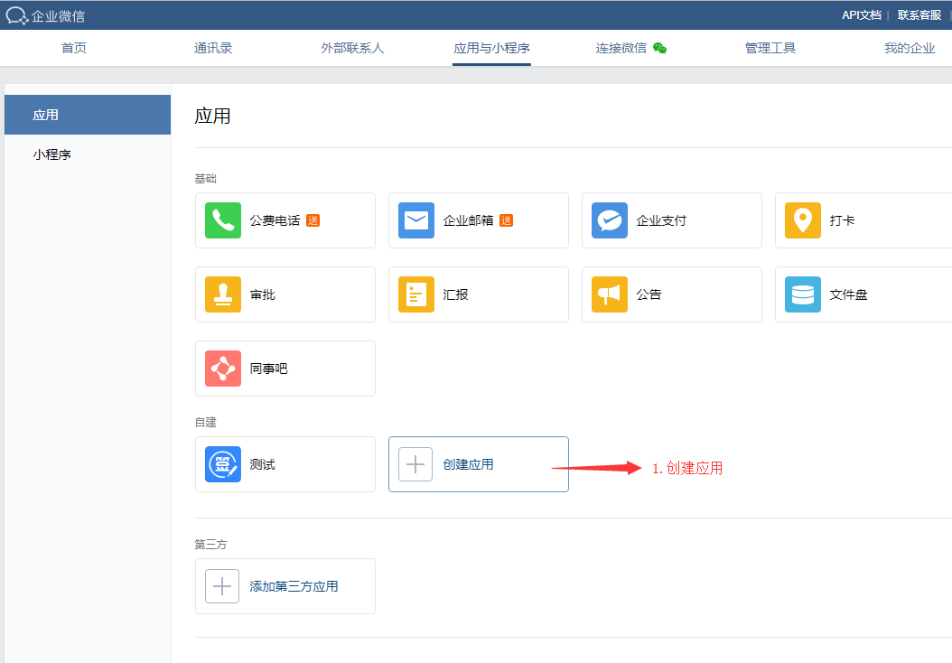The width and height of the screenshot is (952, 663).
Task: Open the 企业邮箱 envelope icon
Action: [416, 220]
